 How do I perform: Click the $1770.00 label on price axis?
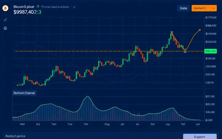click(x=210, y=18)
